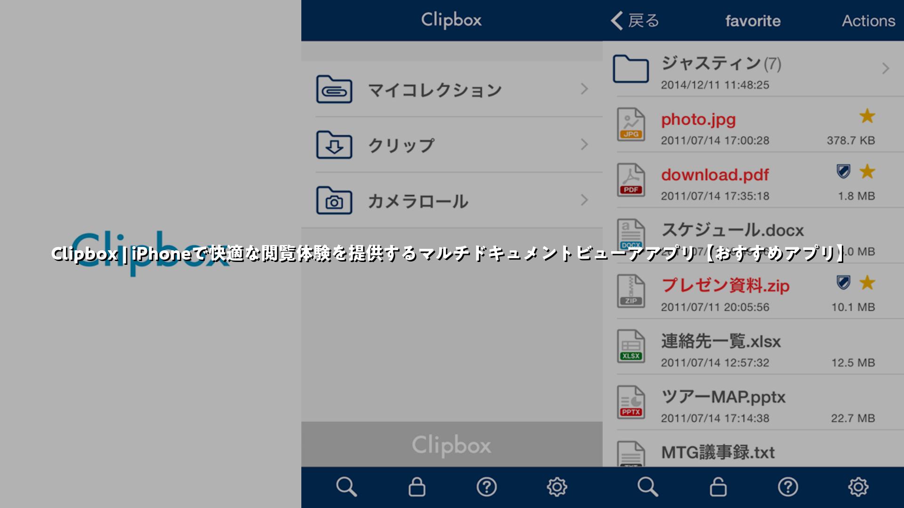The image size is (904, 508).
Task: Expand マイコレクション row chevron
Action: (584, 89)
